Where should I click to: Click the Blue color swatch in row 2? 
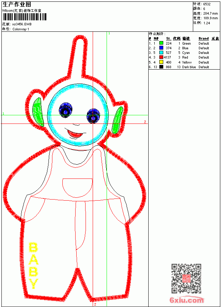[161, 47]
